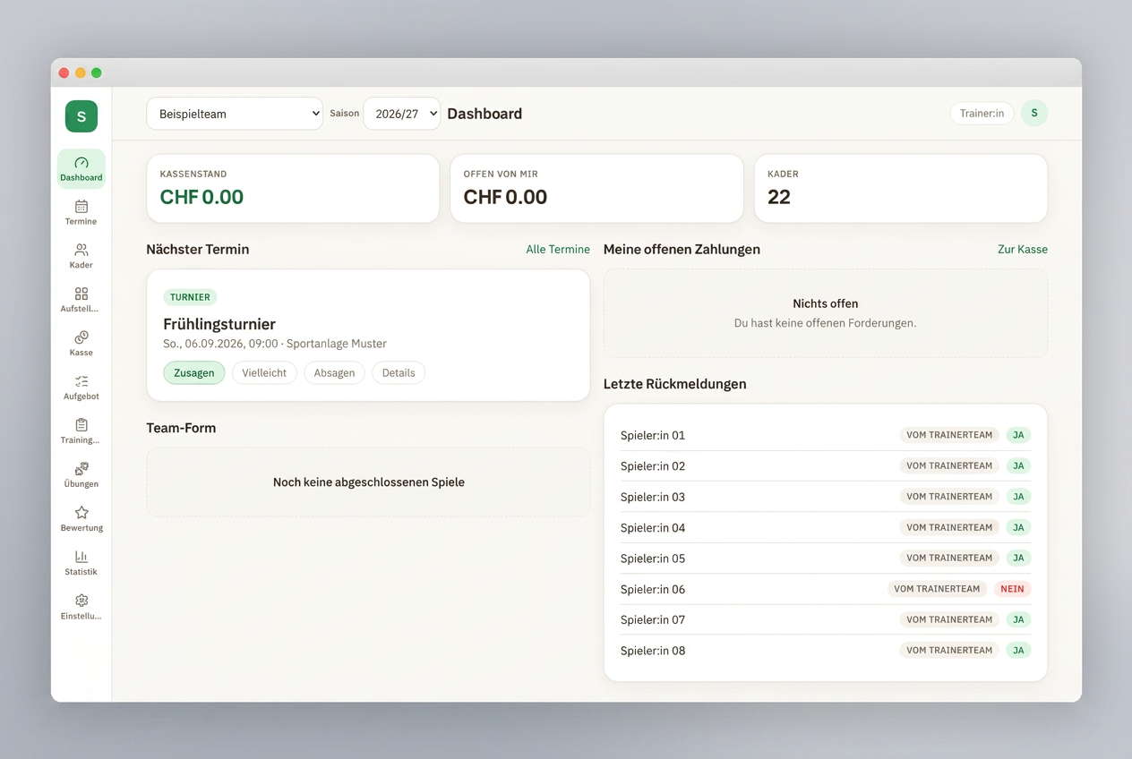Click the Spieler:in 01 row name
The height and width of the screenshot is (759, 1132).
pyautogui.click(x=653, y=435)
